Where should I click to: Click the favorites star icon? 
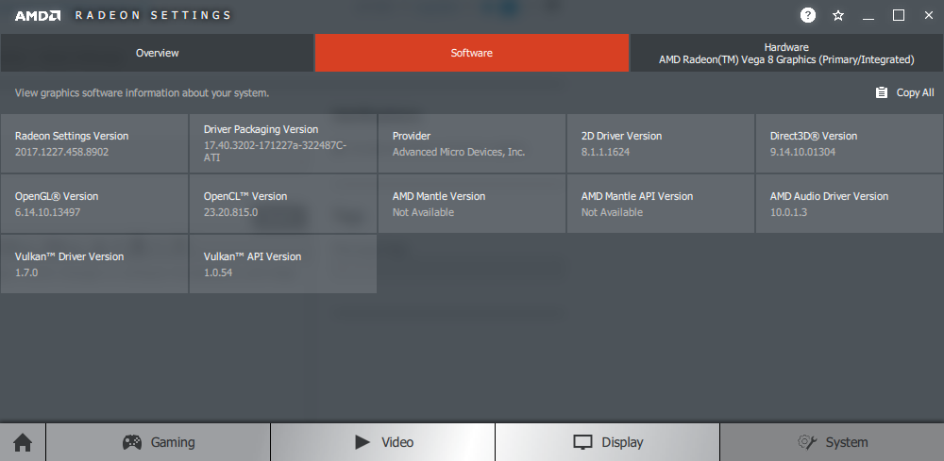pos(838,16)
